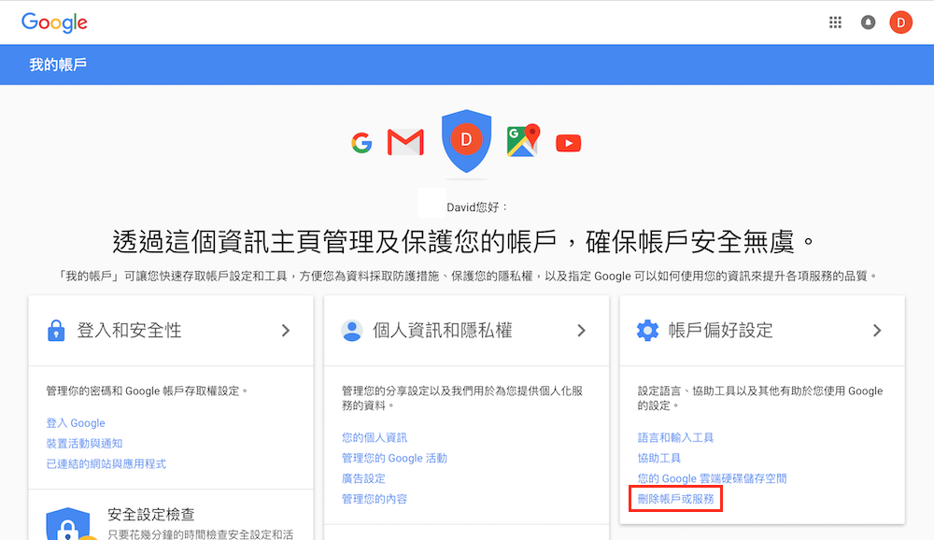This screenshot has height=540, width=934.
Task: Click the Gmail envelope icon
Action: (405, 142)
